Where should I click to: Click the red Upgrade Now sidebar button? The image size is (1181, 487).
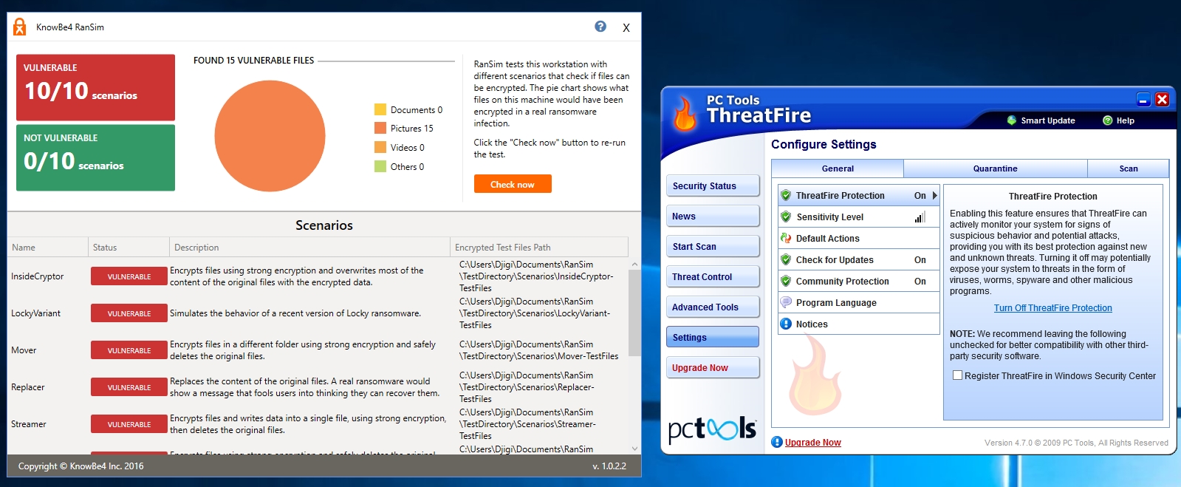(713, 368)
